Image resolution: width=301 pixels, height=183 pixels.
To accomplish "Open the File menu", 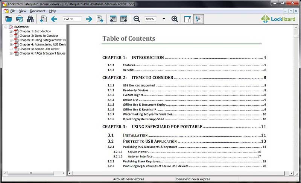I will [13, 11].
